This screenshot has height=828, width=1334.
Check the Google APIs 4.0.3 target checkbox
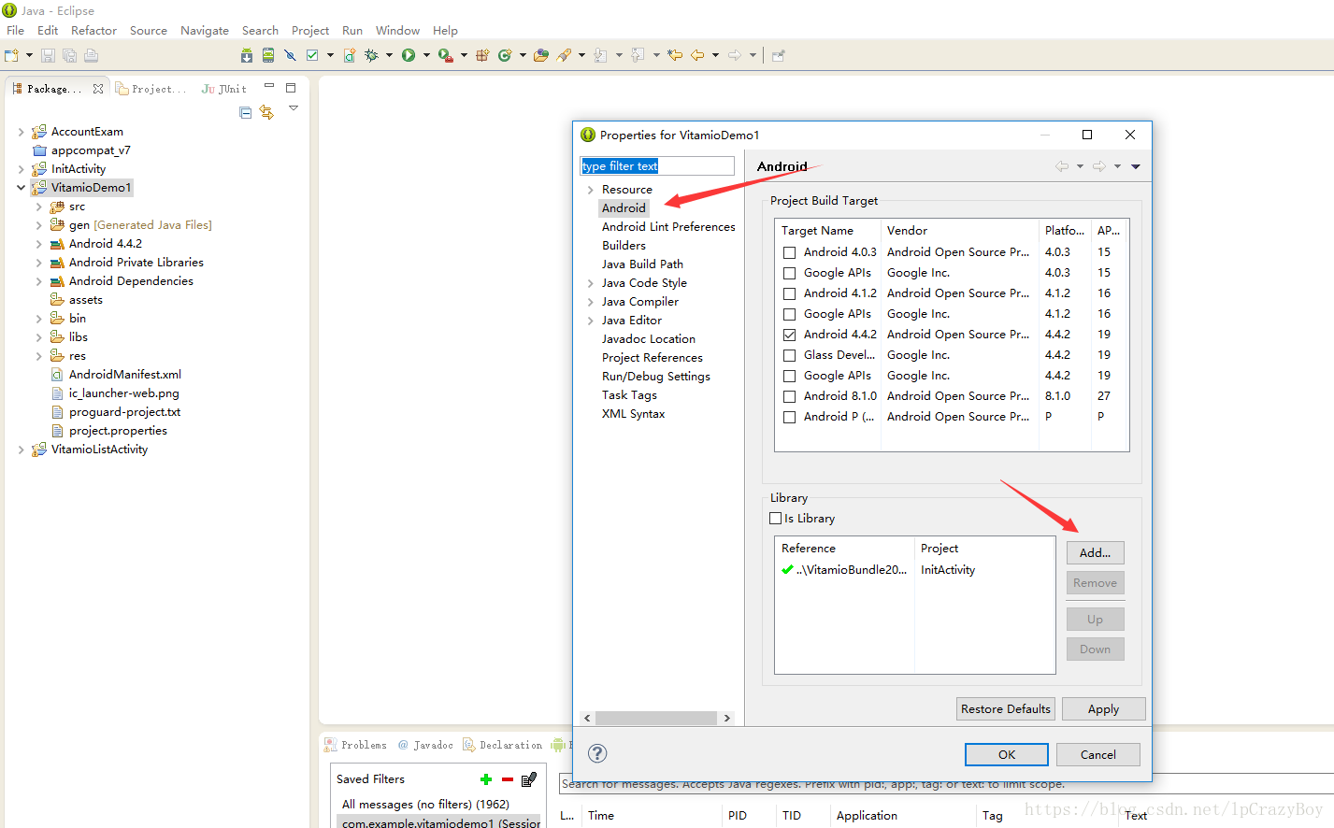(x=790, y=273)
